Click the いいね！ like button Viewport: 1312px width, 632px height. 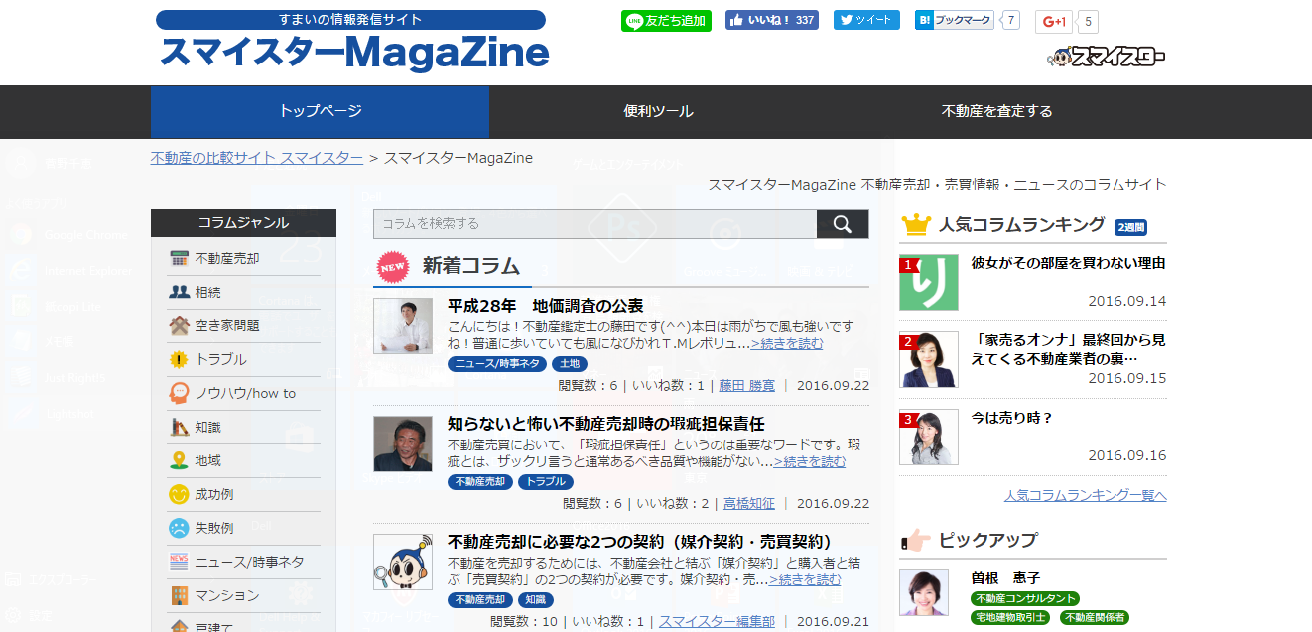(771, 21)
